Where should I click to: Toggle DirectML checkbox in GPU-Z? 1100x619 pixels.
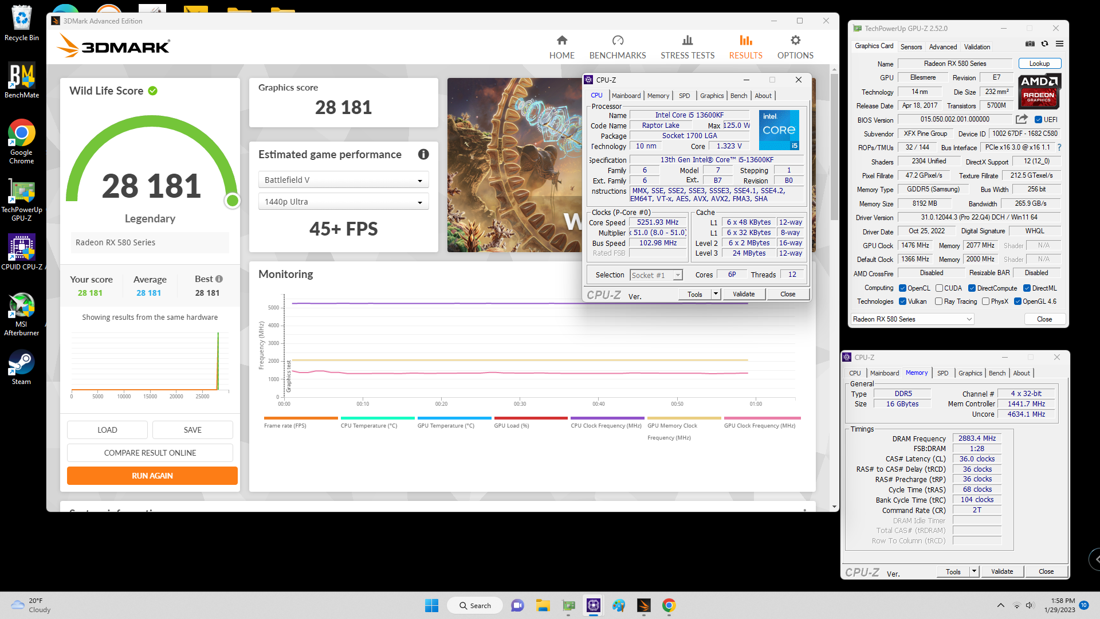[x=1027, y=288]
